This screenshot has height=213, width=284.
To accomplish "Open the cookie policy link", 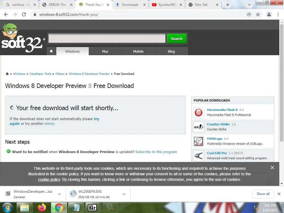I will point(49,179).
